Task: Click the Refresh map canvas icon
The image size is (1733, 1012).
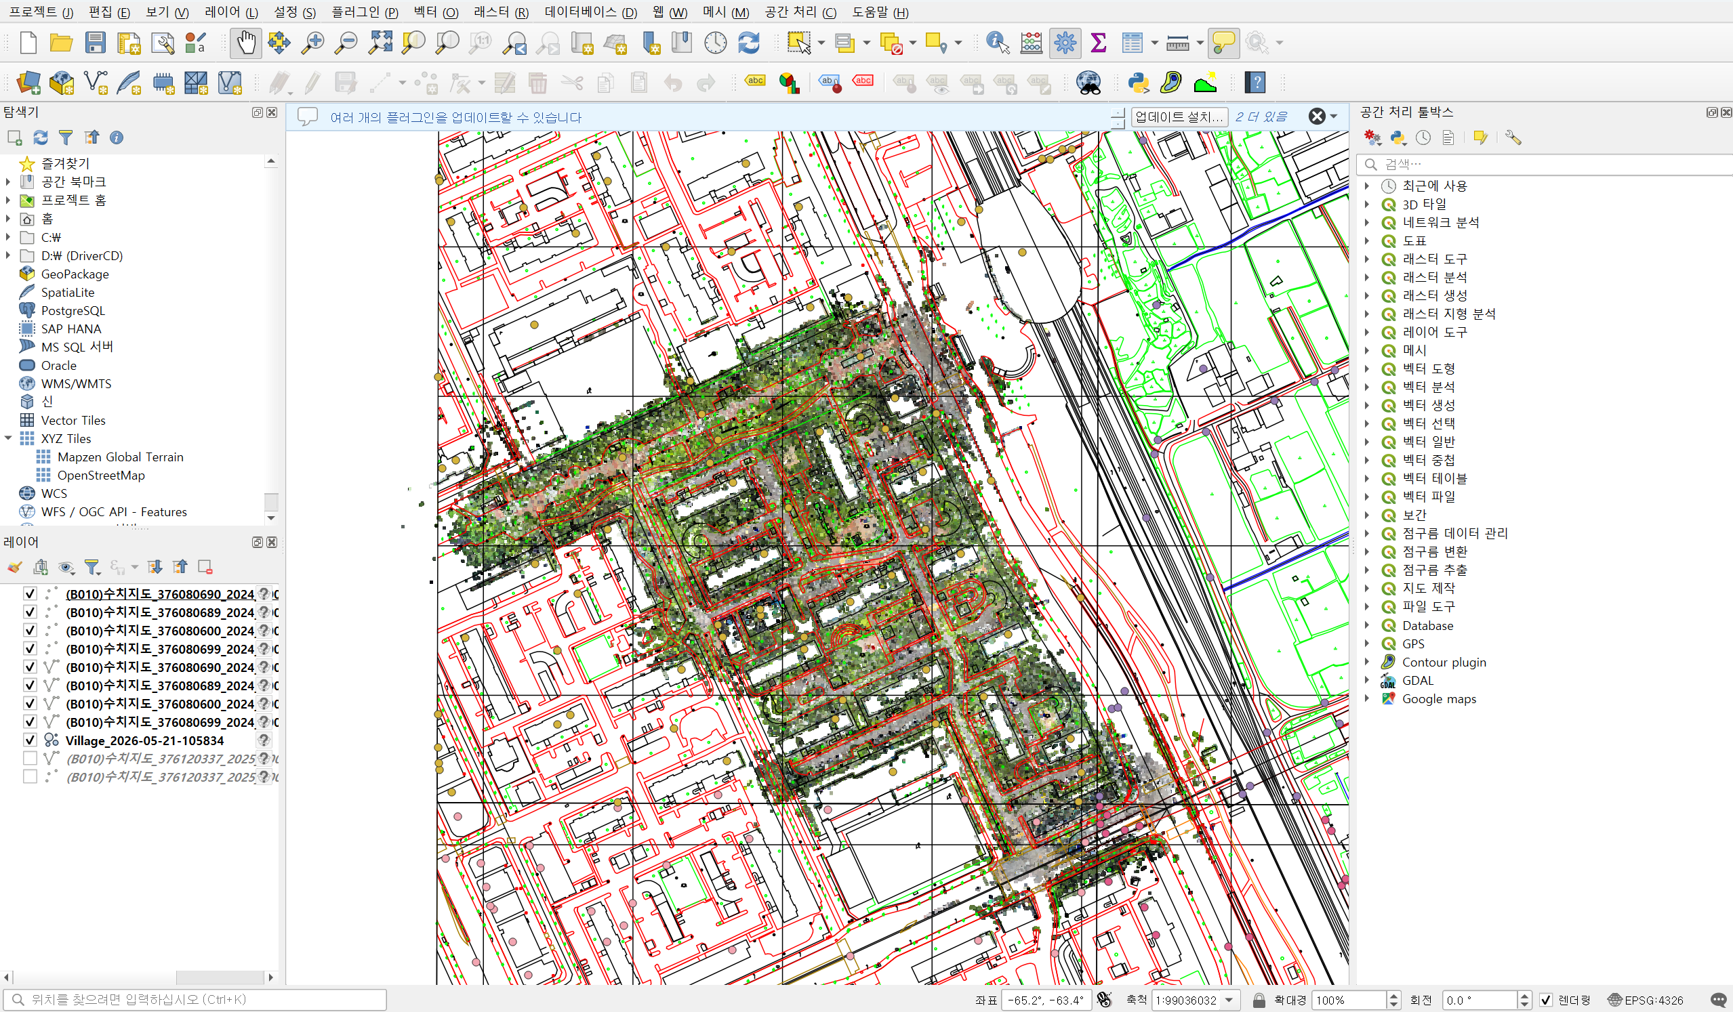Action: tap(749, 43)
